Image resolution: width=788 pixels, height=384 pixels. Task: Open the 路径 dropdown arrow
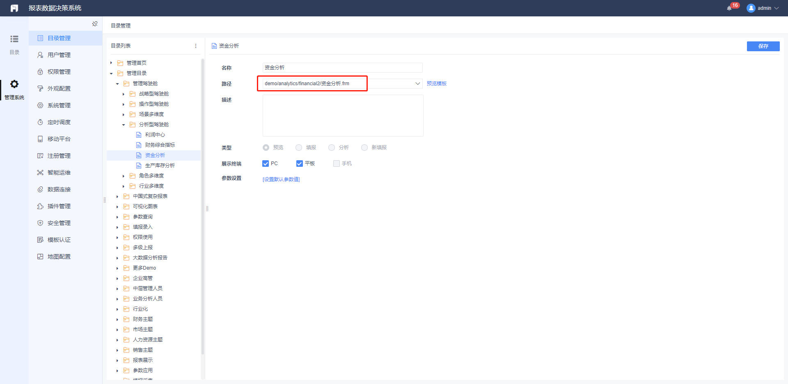click(417, 84)
